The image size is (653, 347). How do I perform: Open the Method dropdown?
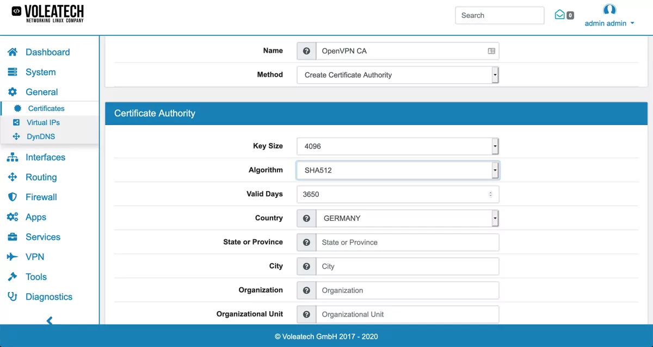click(x=397, y=75)
